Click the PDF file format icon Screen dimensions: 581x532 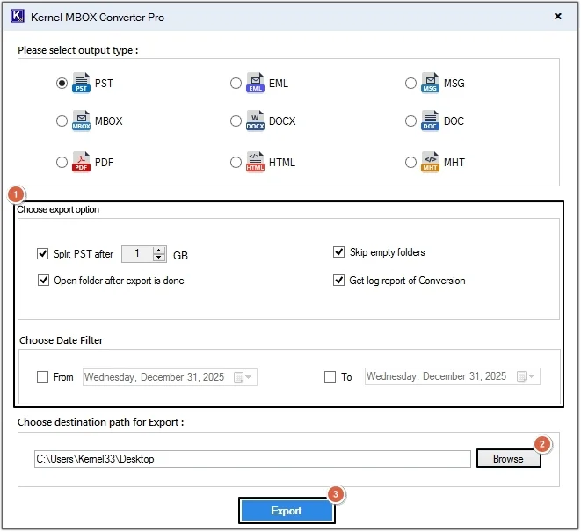(81, 163)
